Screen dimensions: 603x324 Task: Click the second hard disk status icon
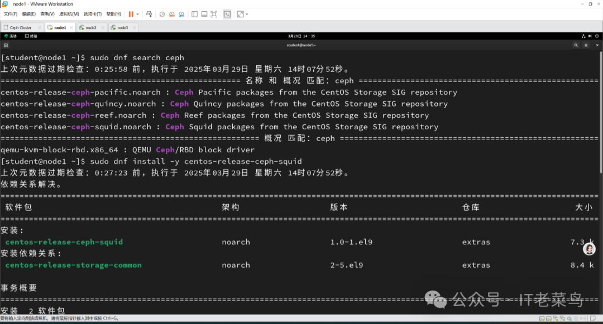[x=549, y=318]
